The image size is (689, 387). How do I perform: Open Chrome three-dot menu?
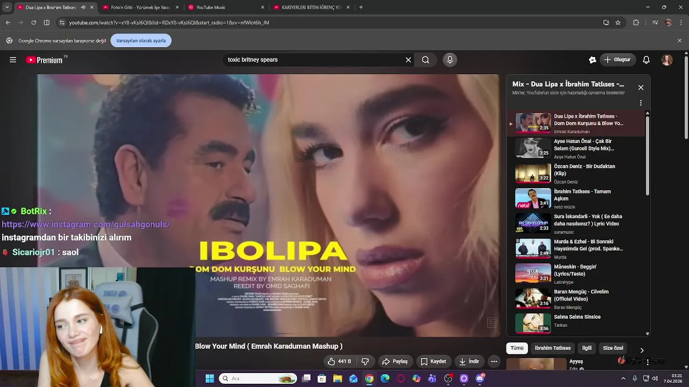(x=681, y=23)
